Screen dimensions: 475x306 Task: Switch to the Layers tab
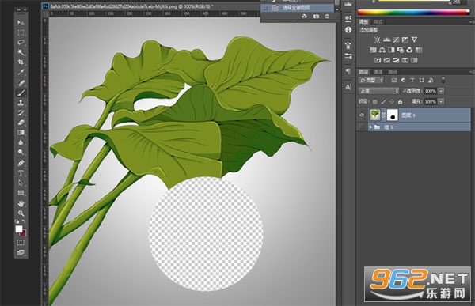363,72
